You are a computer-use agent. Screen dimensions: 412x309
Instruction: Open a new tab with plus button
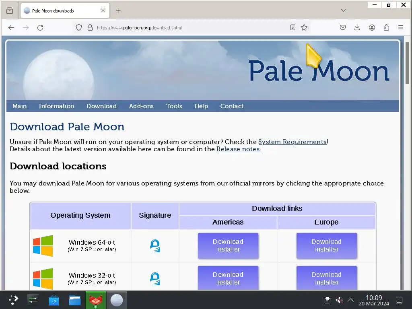click(118, 10)
